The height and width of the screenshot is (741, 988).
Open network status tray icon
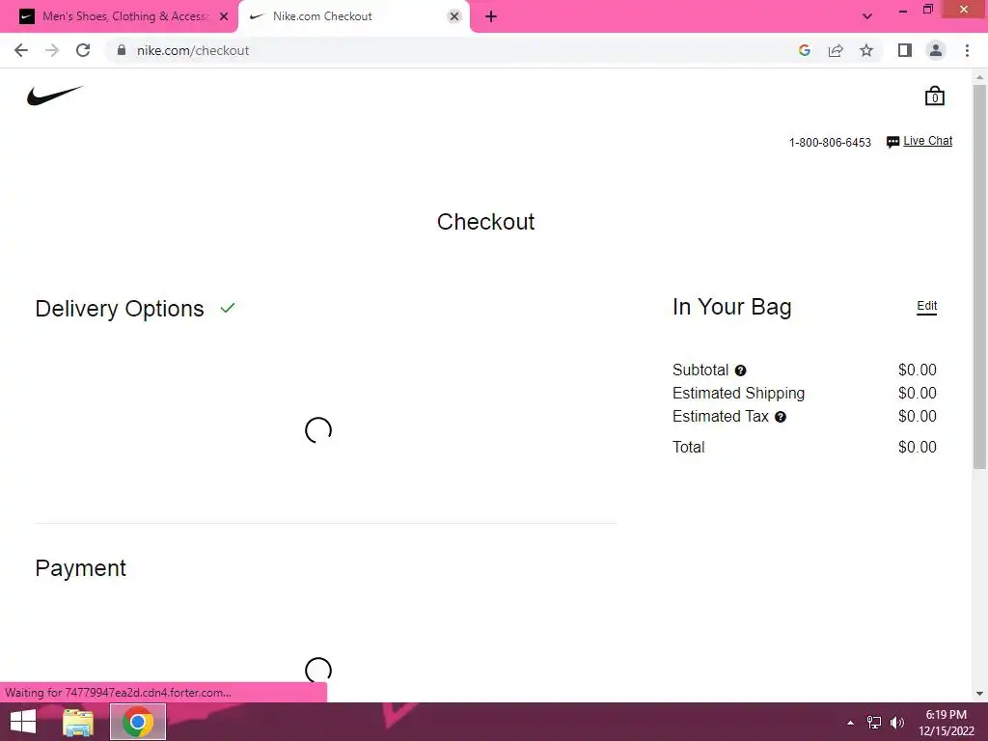(874, 722)
